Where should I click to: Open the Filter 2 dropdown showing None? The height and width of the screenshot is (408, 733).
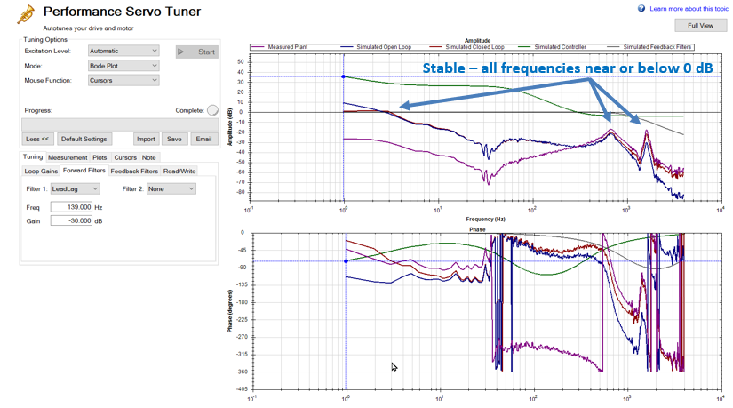171,188
